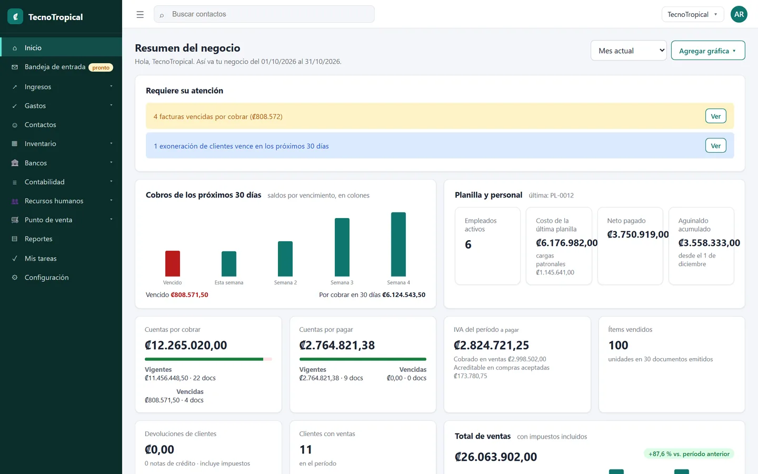The image size is (758, 474).
Task: Click the Semana 4 chart bar
Action: 398,244
